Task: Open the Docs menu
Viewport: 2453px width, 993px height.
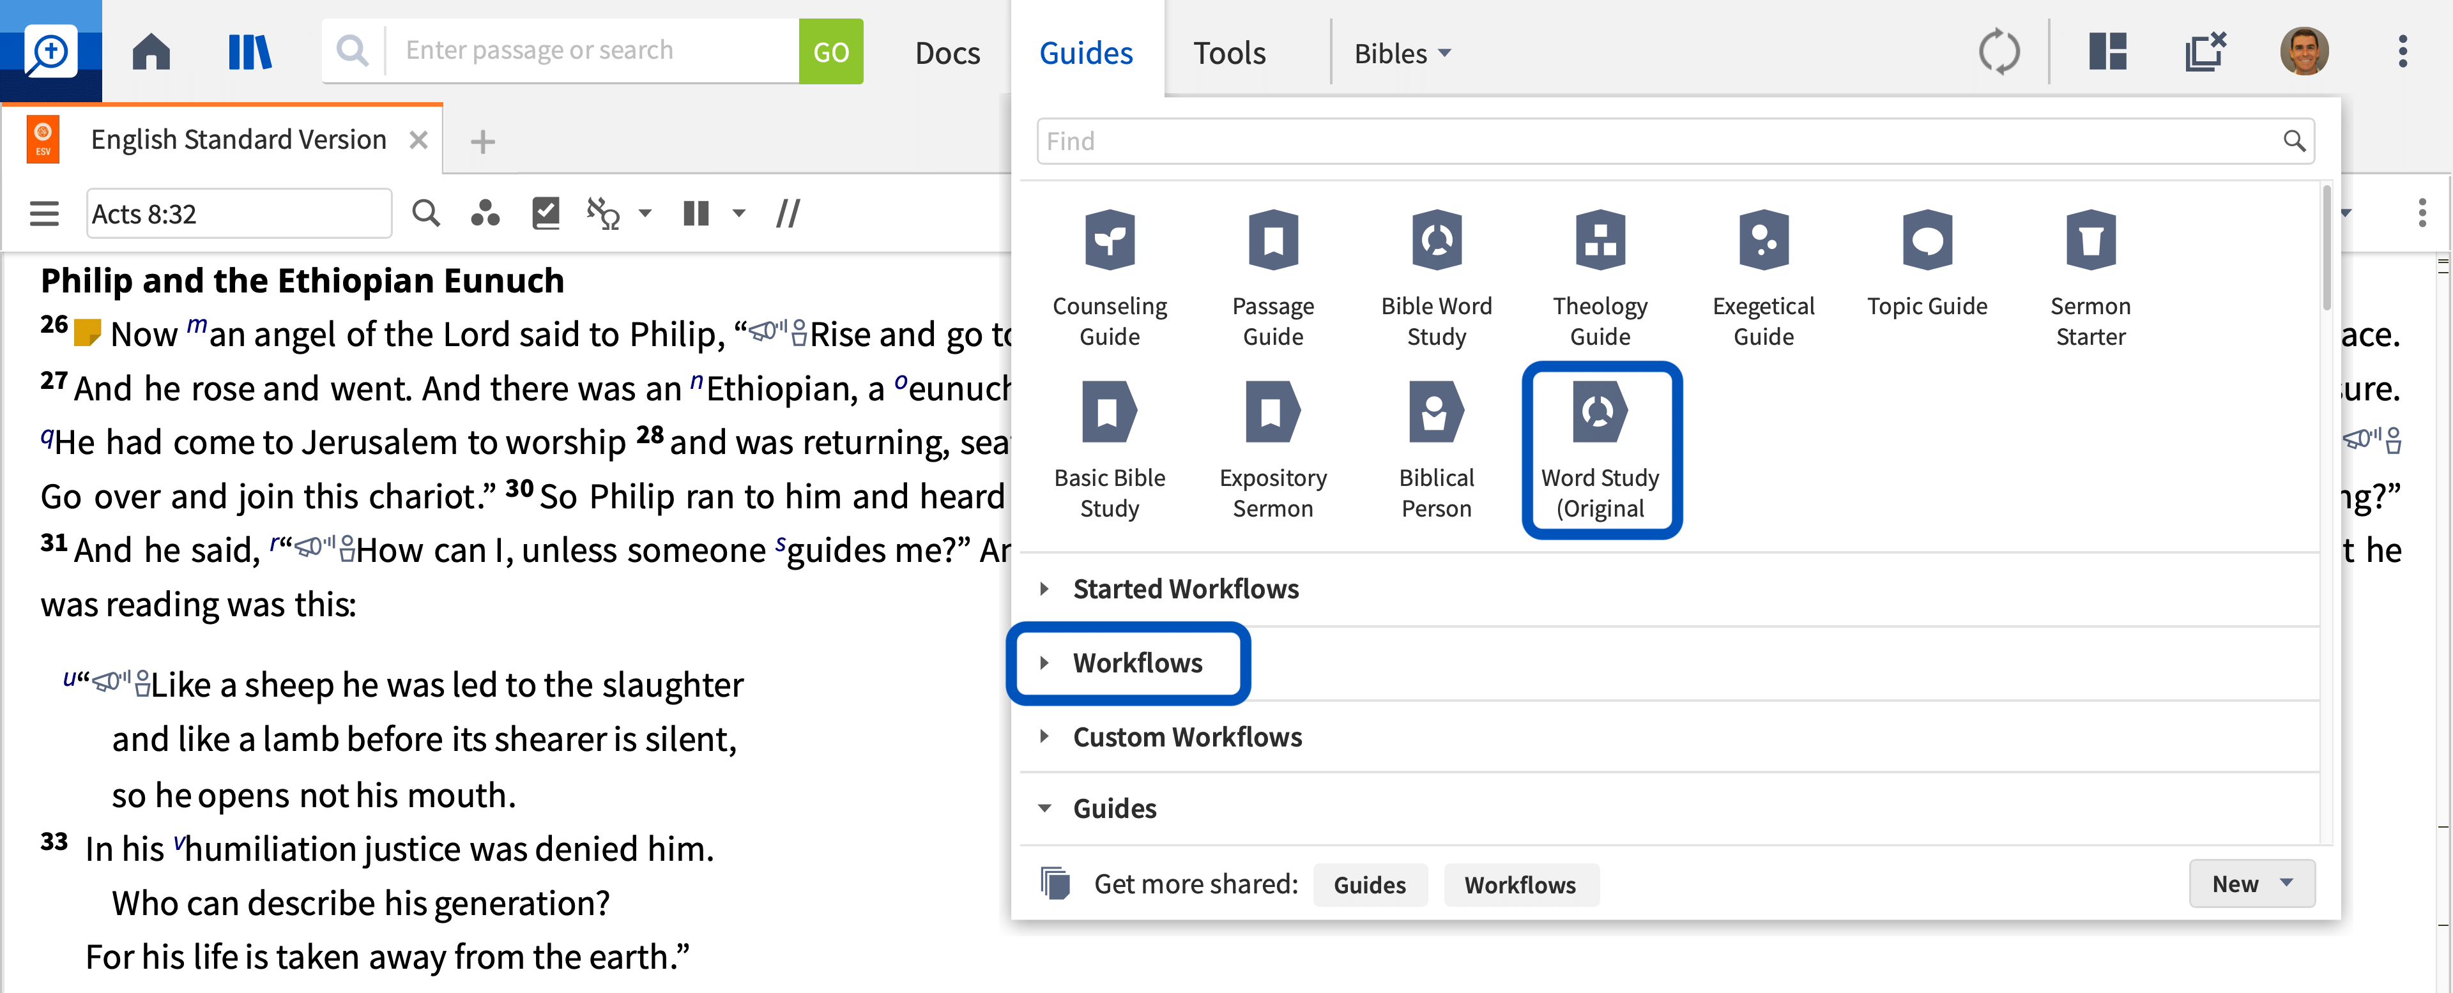Action: [x=947, y=53]
